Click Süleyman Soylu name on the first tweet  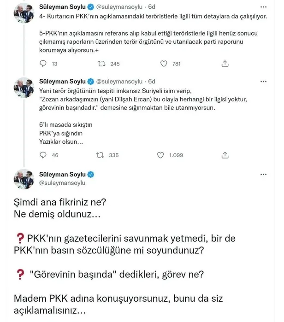coord(62,8)
